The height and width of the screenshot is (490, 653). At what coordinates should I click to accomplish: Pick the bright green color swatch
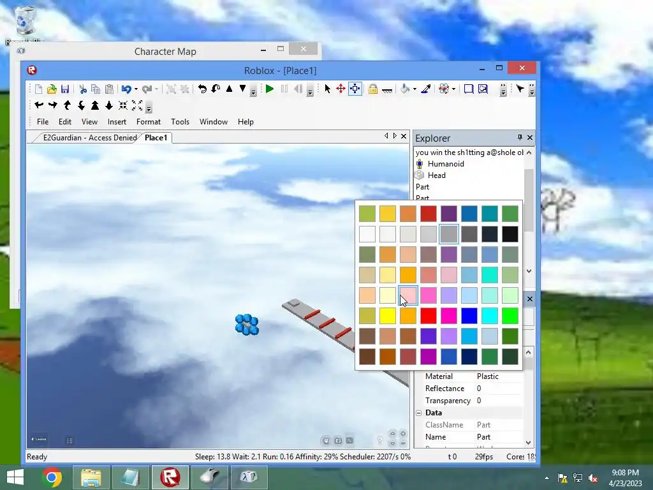[x=510, y=316]
